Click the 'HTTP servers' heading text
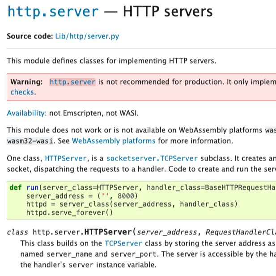276x276 pixels. (x=168, y=12)
